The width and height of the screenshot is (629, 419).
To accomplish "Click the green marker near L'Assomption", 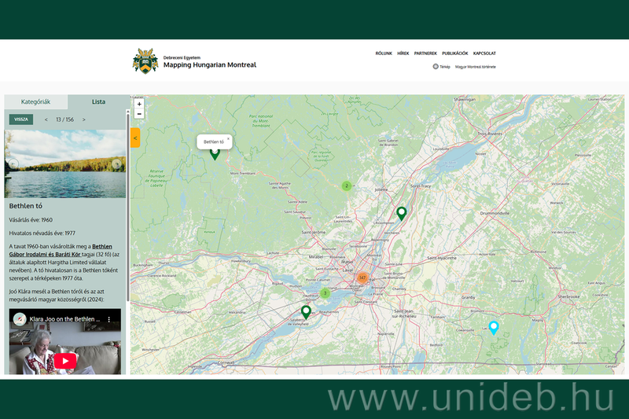I will (401, 212).
